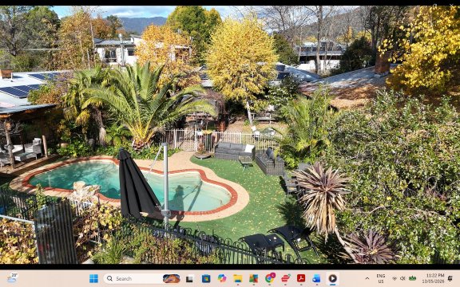
Task: Open the notification bell icon
Action: tap(450, 278)
